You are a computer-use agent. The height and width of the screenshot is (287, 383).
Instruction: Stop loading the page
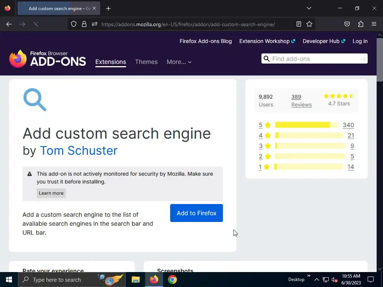coord(36,24)
